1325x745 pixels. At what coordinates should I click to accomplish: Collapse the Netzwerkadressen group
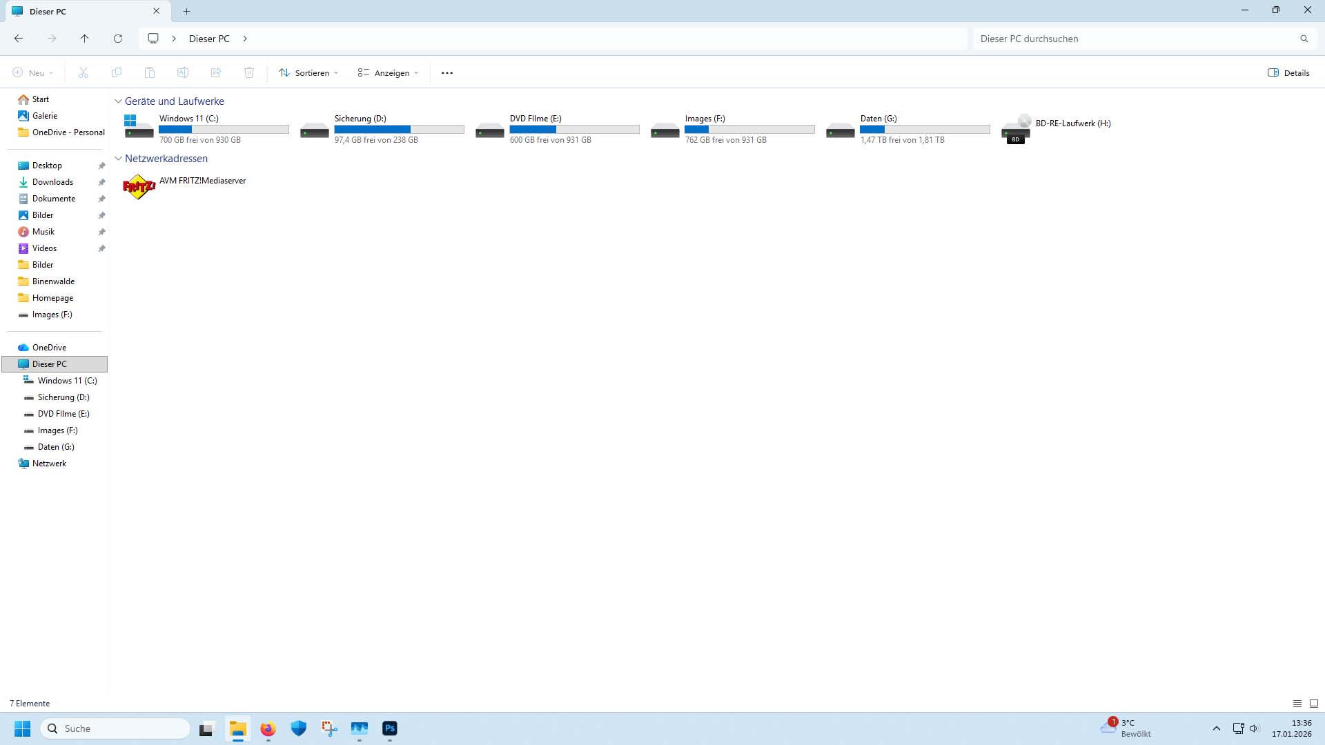pyautogui.click(x=118, y=159)
